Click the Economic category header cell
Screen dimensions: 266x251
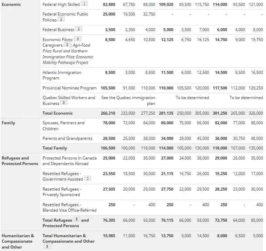point(11,4)
